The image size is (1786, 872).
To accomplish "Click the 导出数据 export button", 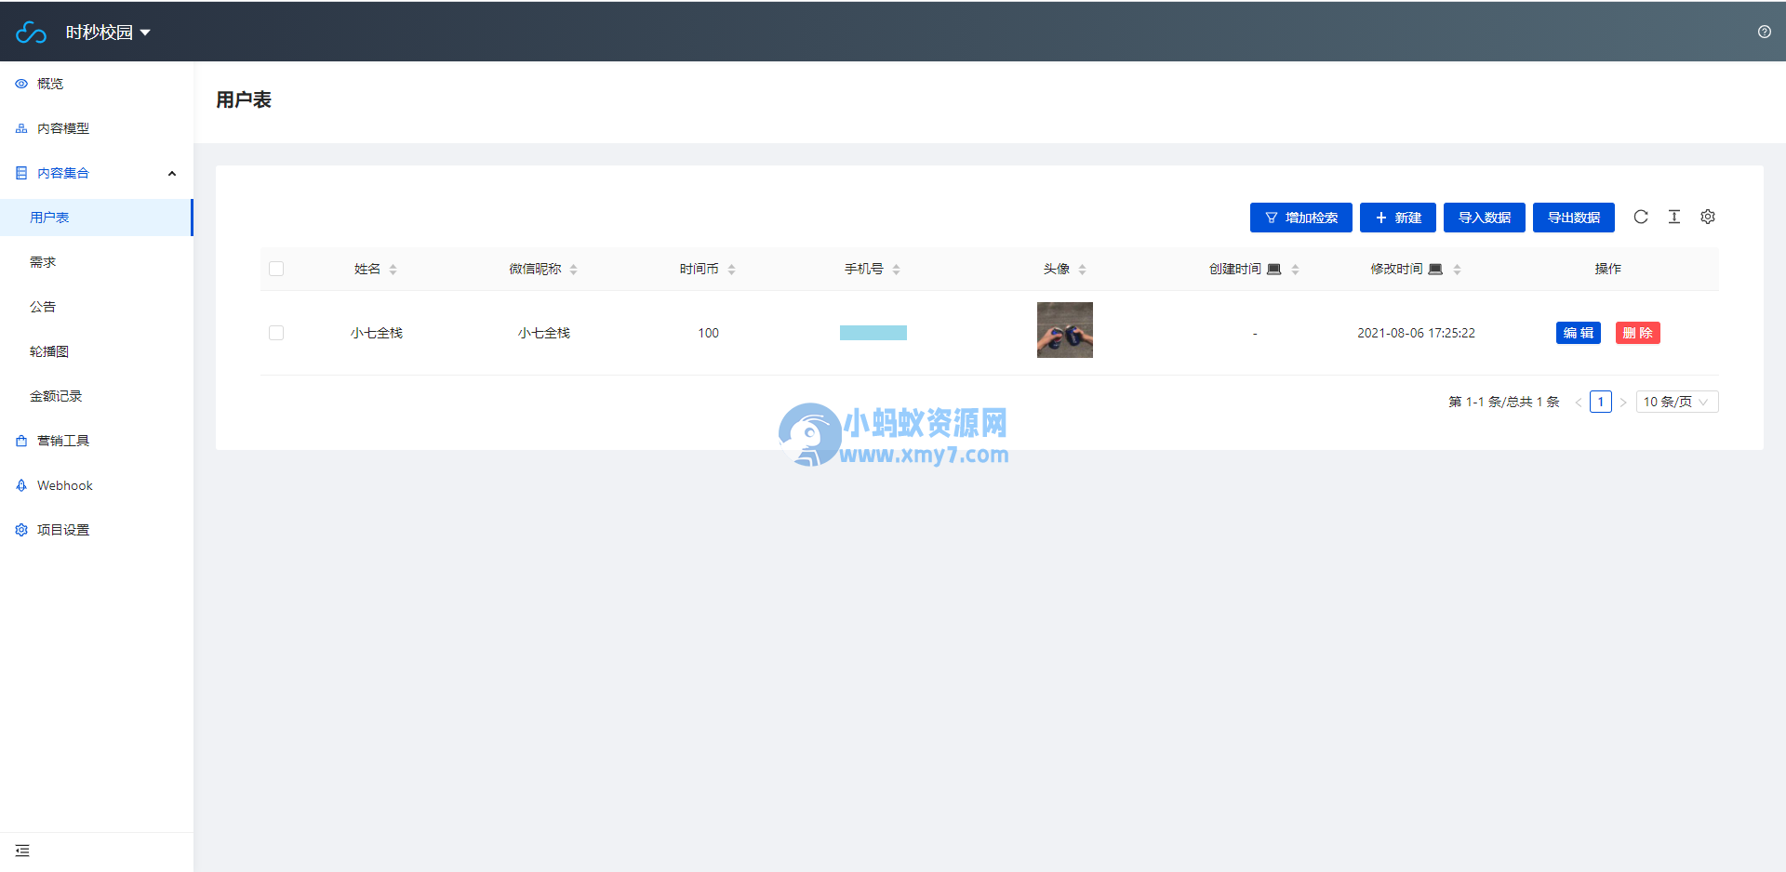I will (1573, 217).
